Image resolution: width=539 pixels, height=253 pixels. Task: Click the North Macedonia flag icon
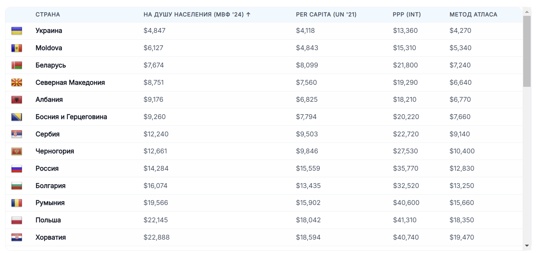17,83
